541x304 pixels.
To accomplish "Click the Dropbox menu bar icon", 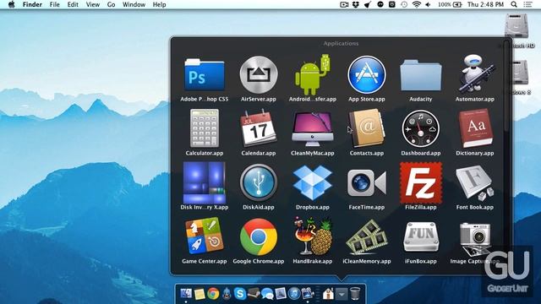I will pyautogui.click(x=356, y=4).
